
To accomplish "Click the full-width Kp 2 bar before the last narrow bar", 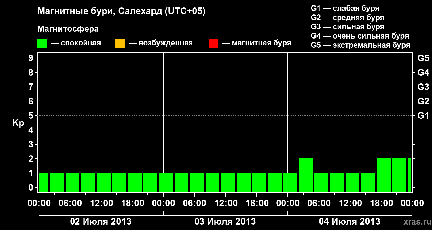I will (399, 175).
